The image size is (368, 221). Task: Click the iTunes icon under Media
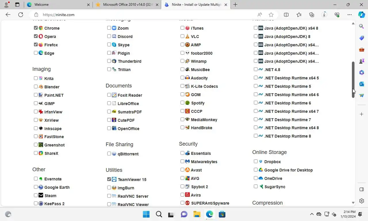pos(187,28)
